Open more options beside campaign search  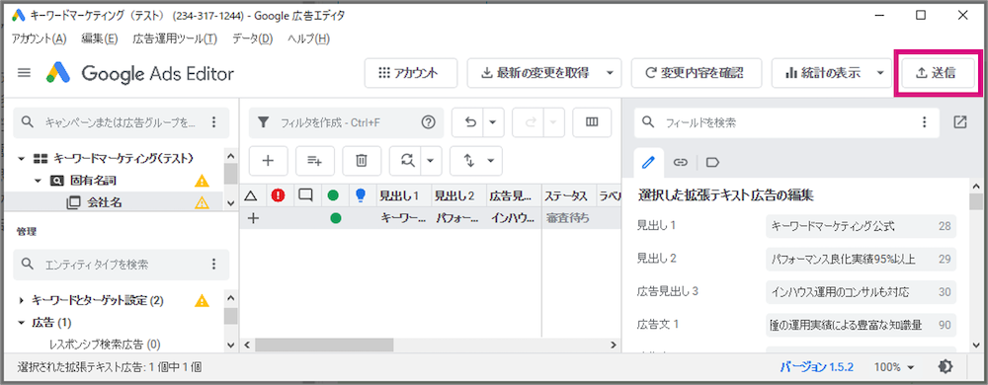tap(214, 122)
